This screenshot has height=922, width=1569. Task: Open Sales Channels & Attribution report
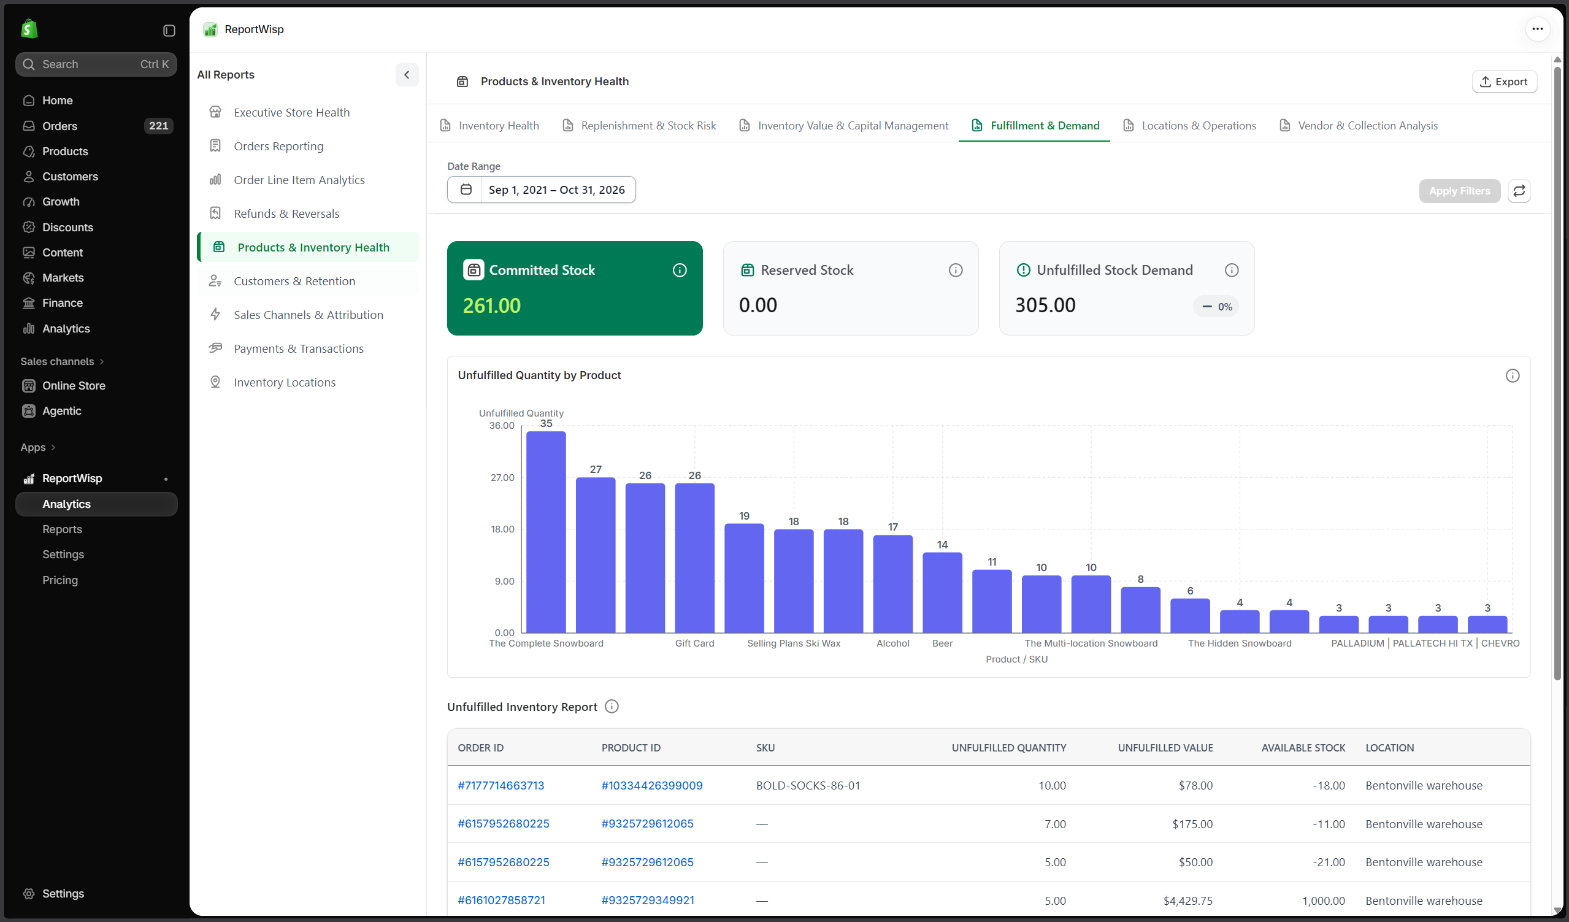click(307, 315)
